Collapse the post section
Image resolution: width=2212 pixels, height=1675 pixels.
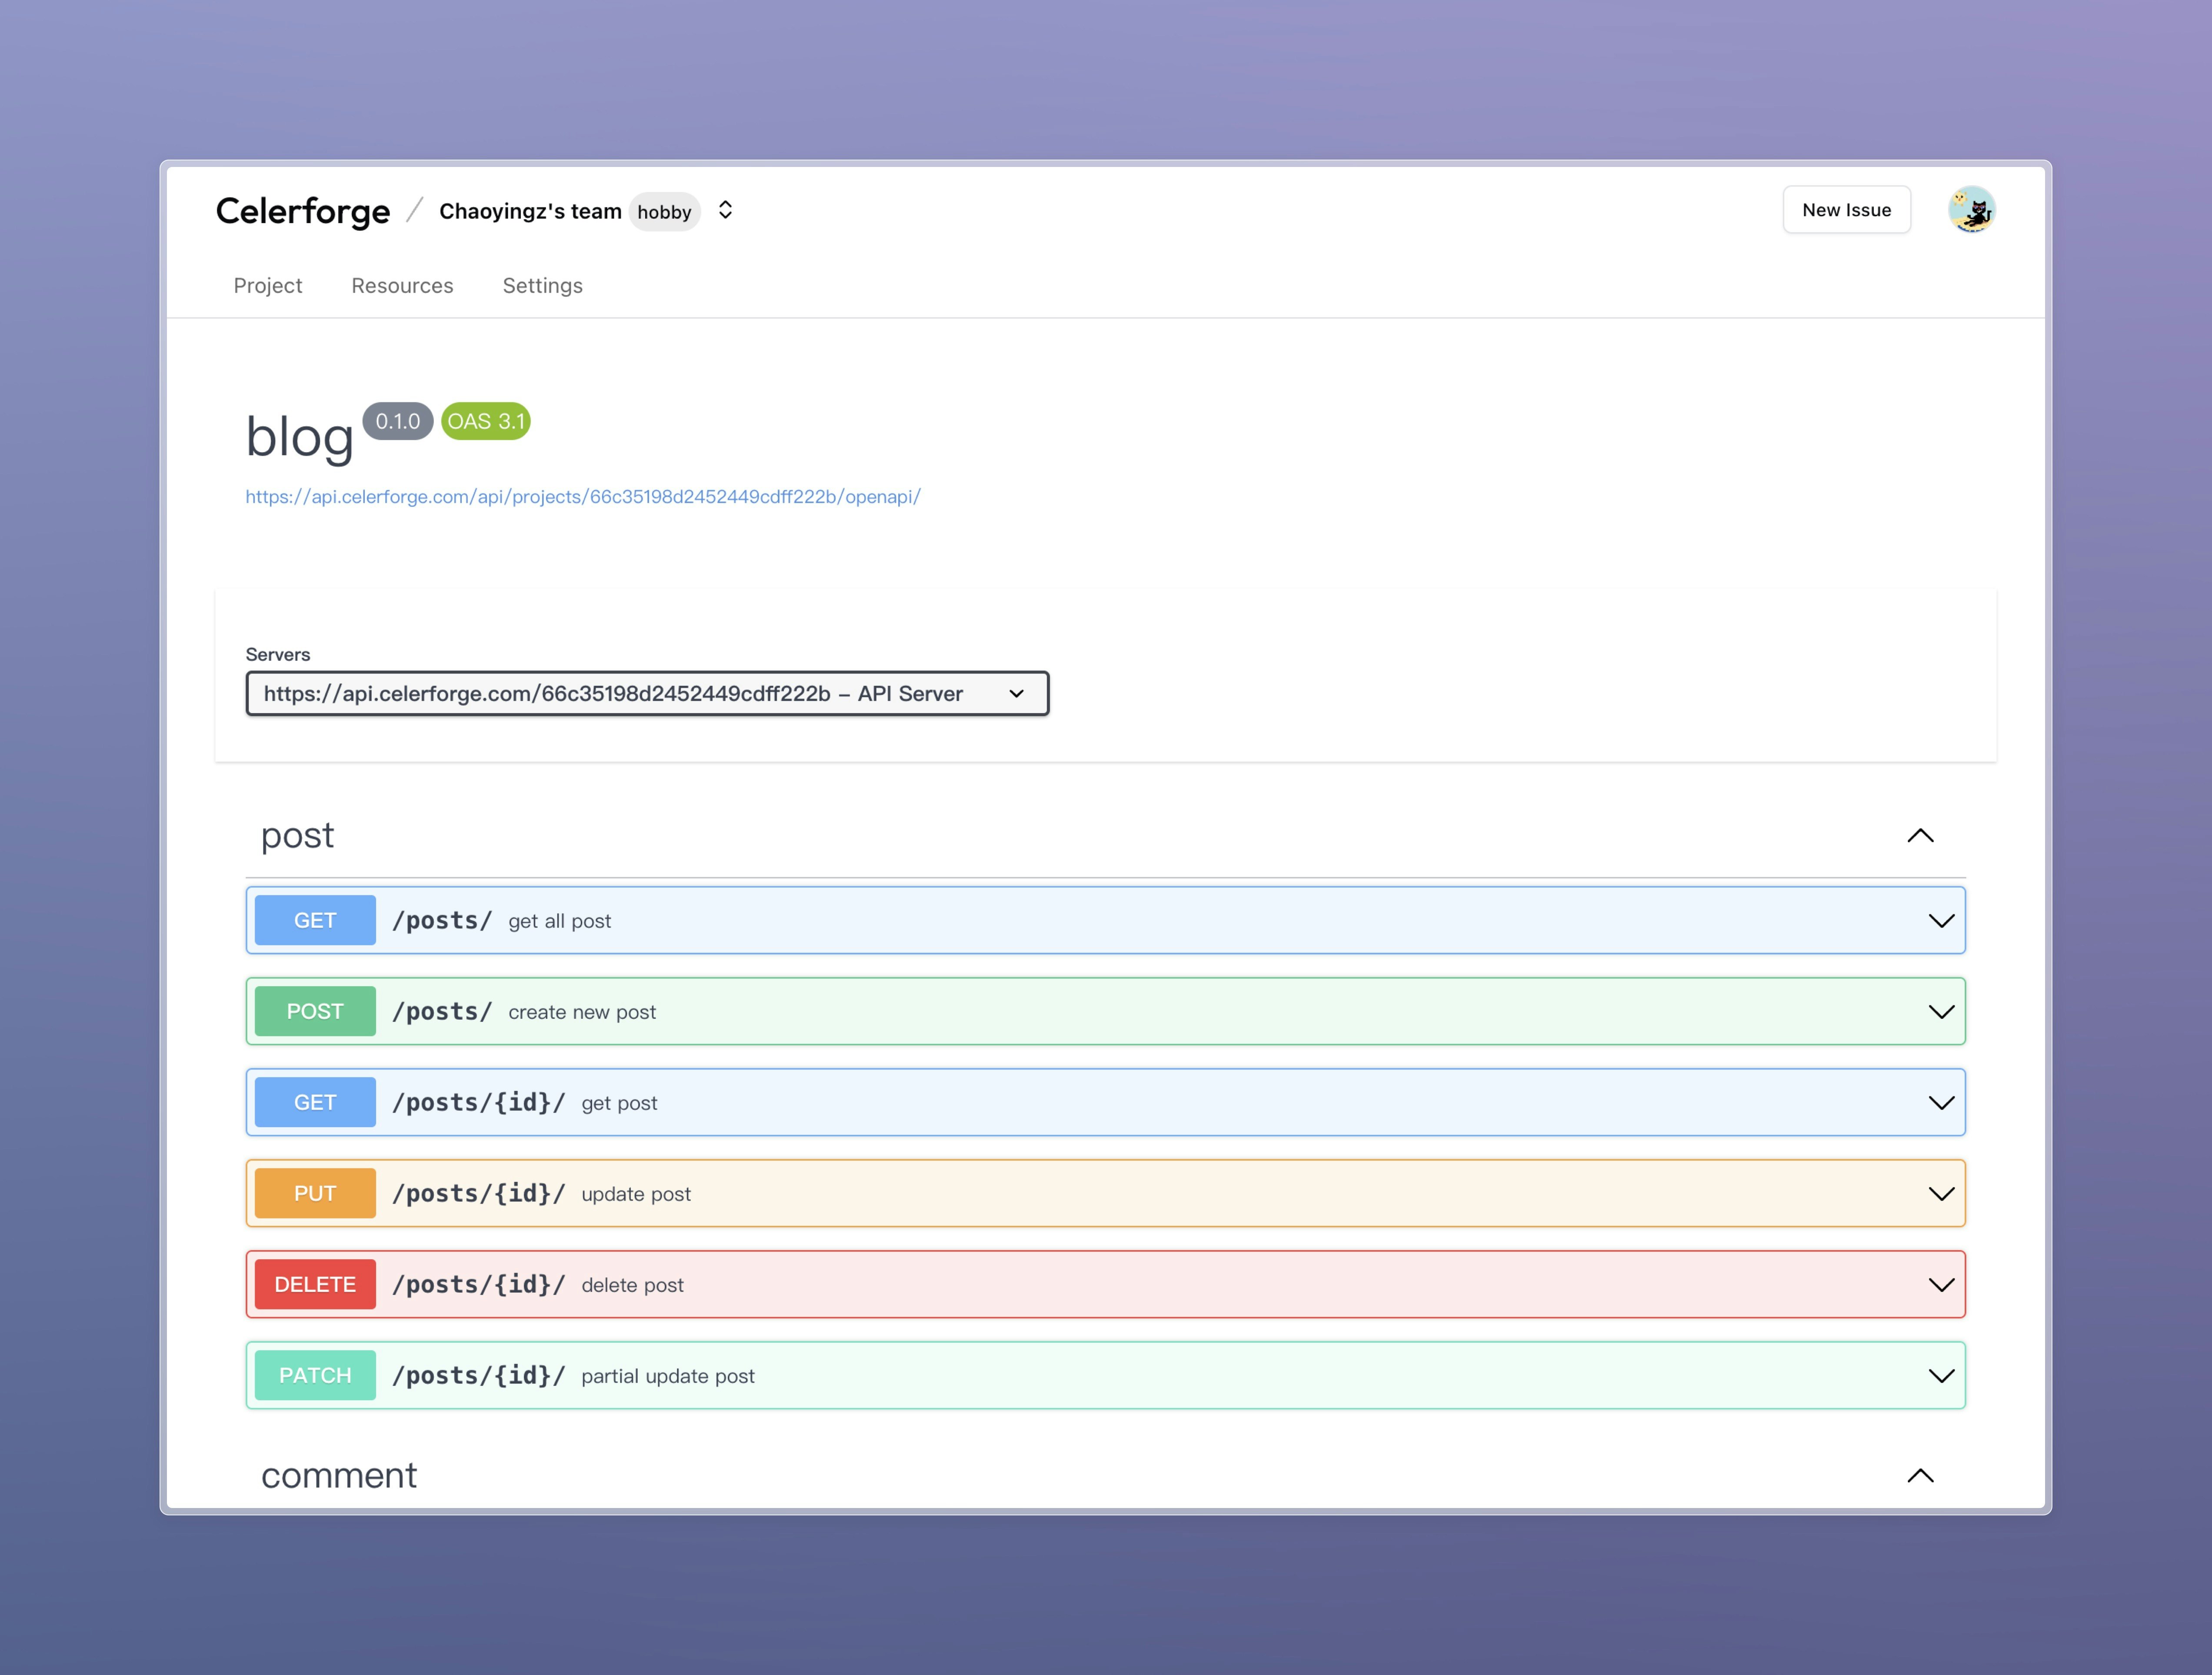coord(1920,836)
